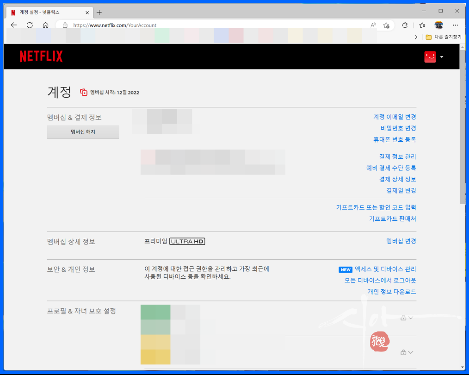Close the 계정 설정 - 넷플릭스 tab
The image size is (469, 375).
tap(87, 12)
